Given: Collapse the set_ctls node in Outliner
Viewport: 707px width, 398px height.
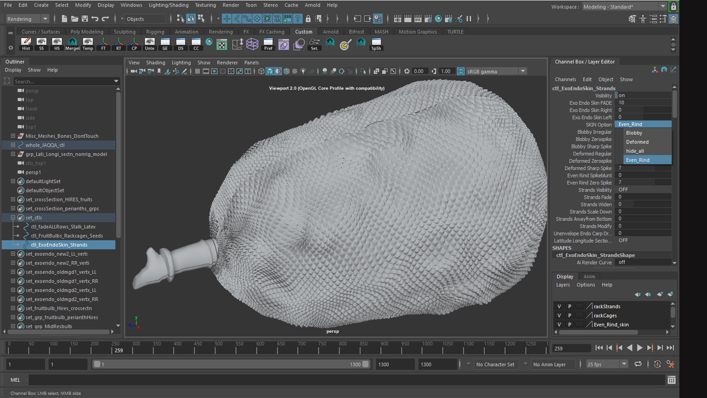Looking at the screenshot, I should click(x=13, y=217).
